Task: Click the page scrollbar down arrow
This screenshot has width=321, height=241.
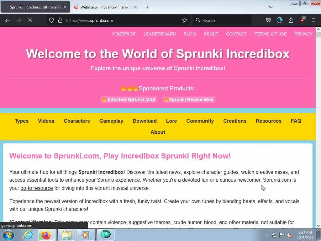Action: tap(318, 226)
